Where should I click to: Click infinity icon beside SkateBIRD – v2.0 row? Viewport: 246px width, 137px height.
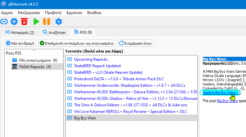coord(70,72)
